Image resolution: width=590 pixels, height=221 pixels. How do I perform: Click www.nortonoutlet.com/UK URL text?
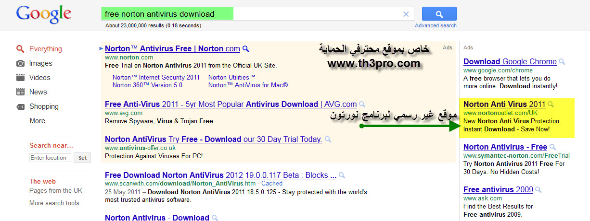[x=500, y=113]
